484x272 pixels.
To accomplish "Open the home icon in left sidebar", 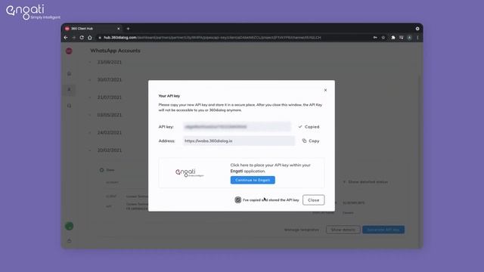I will [69, 74].
